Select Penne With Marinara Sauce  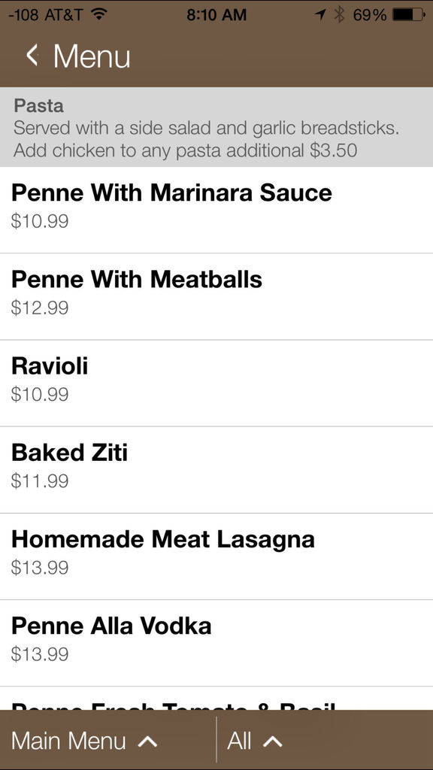click(x=216, y=211)
